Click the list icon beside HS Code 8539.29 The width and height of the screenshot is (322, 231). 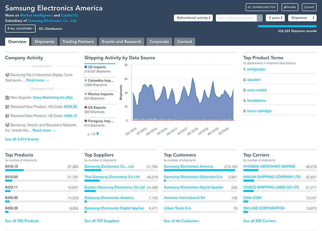7,107
